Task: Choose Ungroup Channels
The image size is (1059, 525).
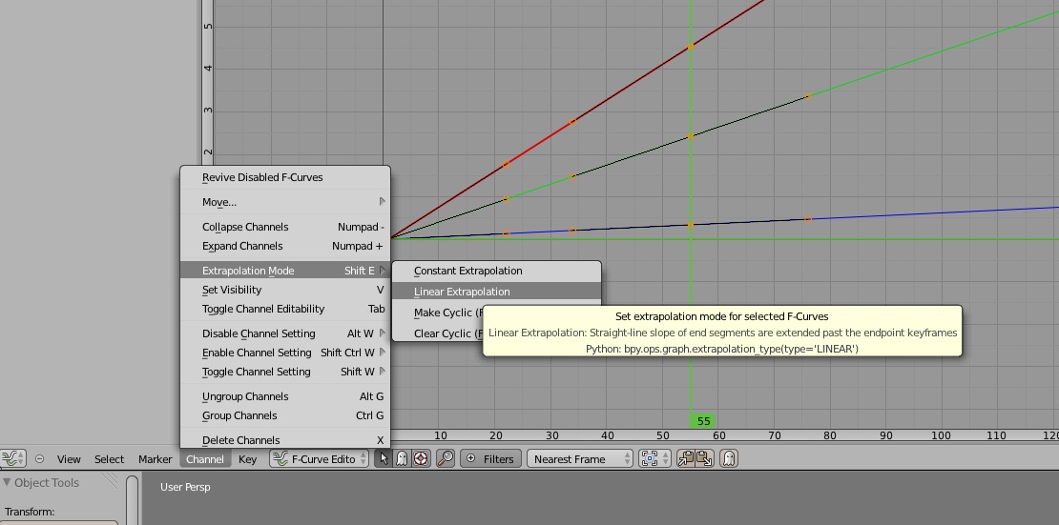Action: click(x=285, y=396)
